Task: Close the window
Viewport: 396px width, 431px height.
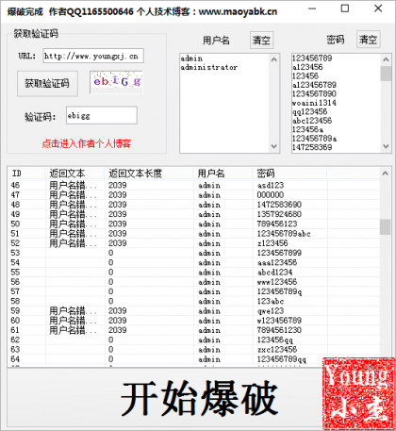Action: click(378, 8)
